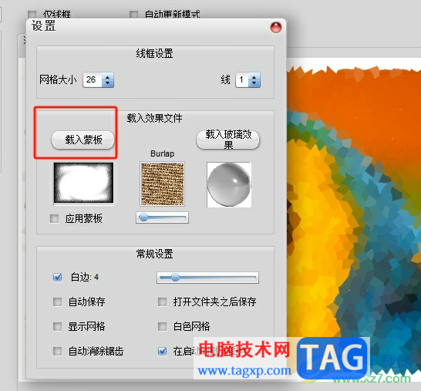
Task: Close the 设置 dialog with the red button
Action: 276,28
